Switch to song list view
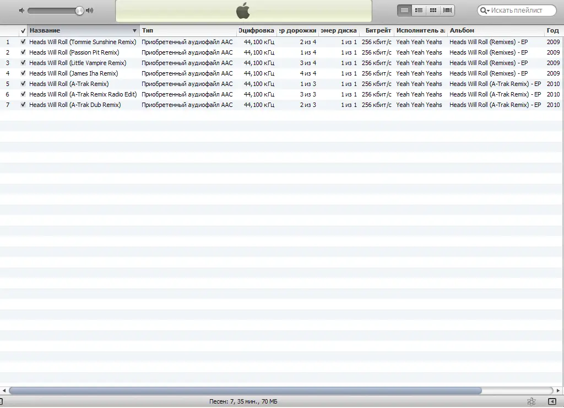564x408 pixels. 405,10
